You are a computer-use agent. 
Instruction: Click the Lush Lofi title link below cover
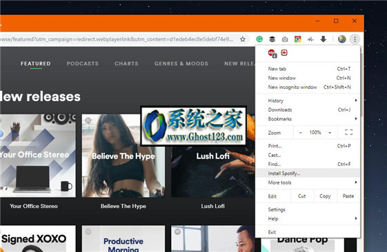212,206
